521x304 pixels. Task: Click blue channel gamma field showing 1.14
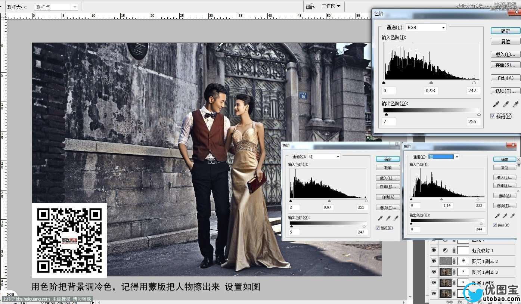(447, 205)
